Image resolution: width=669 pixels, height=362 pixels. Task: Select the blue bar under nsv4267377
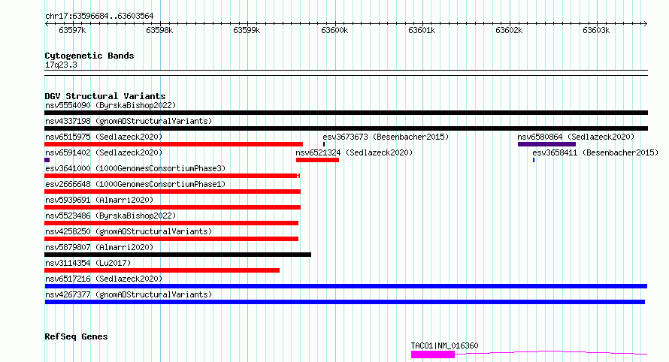(x=345, y=302)
